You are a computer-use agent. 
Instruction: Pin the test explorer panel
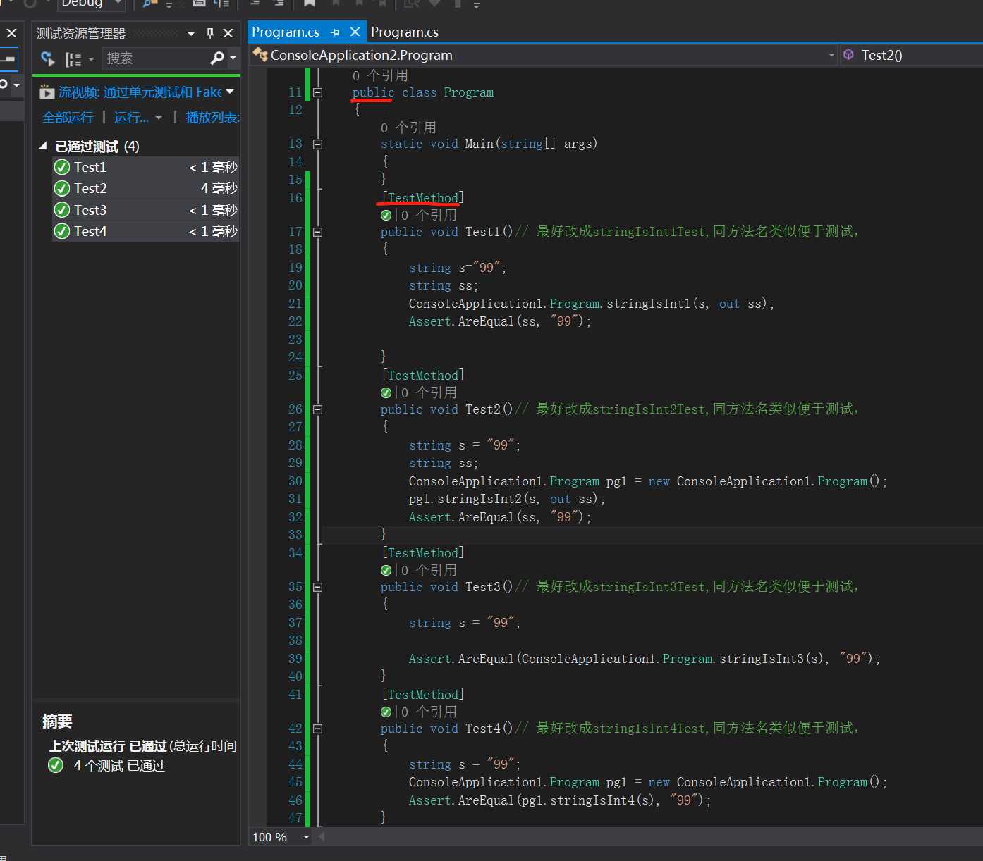pyautogui.click(x=210, y=33)
